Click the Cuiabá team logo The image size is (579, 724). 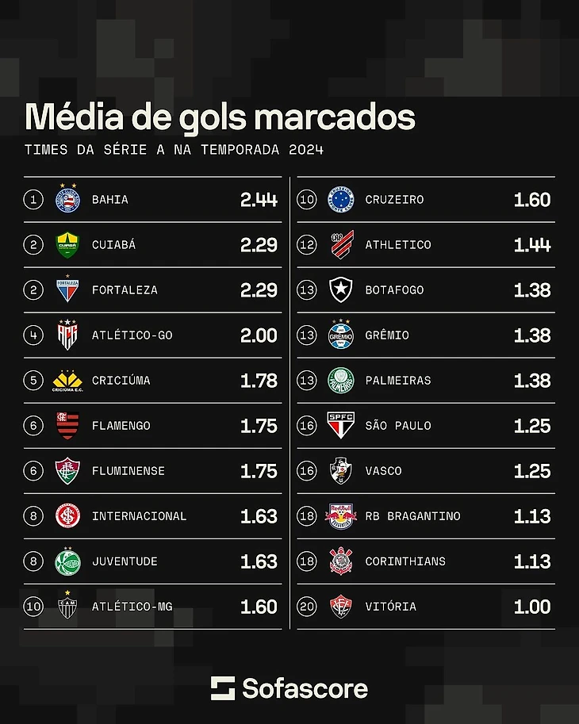[67, 244]
